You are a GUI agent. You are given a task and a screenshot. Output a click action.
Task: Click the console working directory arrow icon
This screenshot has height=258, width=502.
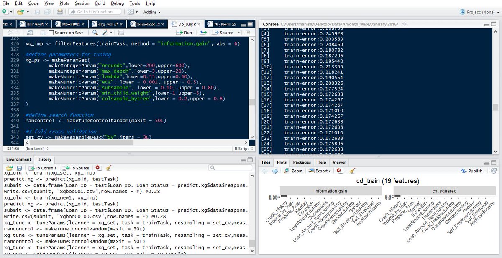coord(404,24)
